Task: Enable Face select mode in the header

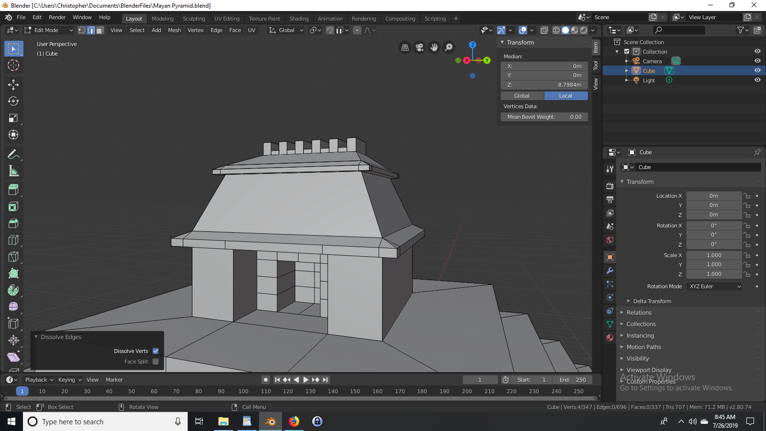Action: pyautogui.click(x=99, y=30)
